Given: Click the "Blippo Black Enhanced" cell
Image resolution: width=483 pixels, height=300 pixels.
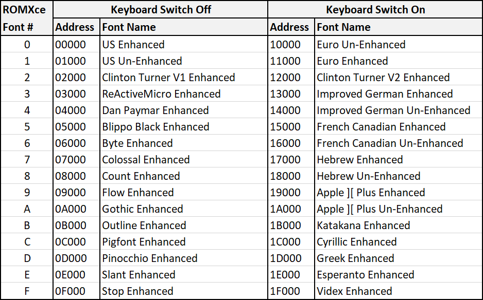Looking at the screenshot, I should 156,127.
